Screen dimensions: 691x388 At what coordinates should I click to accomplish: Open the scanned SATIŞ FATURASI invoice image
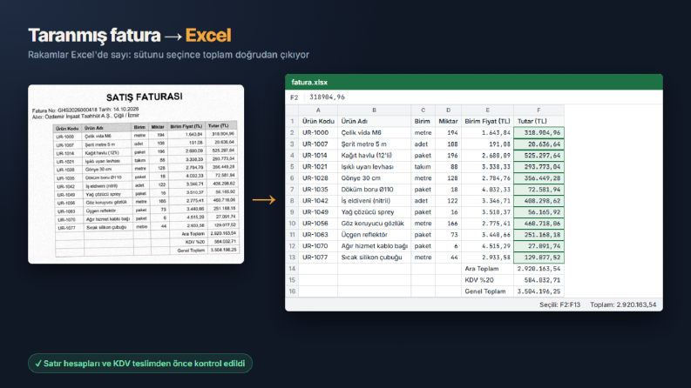tap(136, 174)
